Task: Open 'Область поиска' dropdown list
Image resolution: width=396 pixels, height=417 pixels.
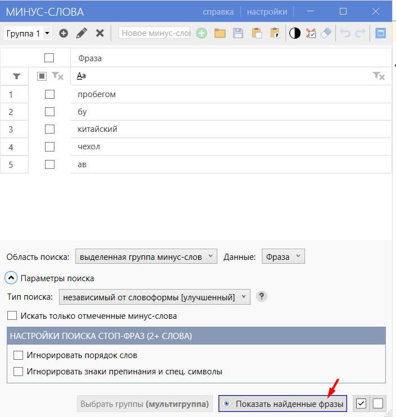Action: (146, 256)
